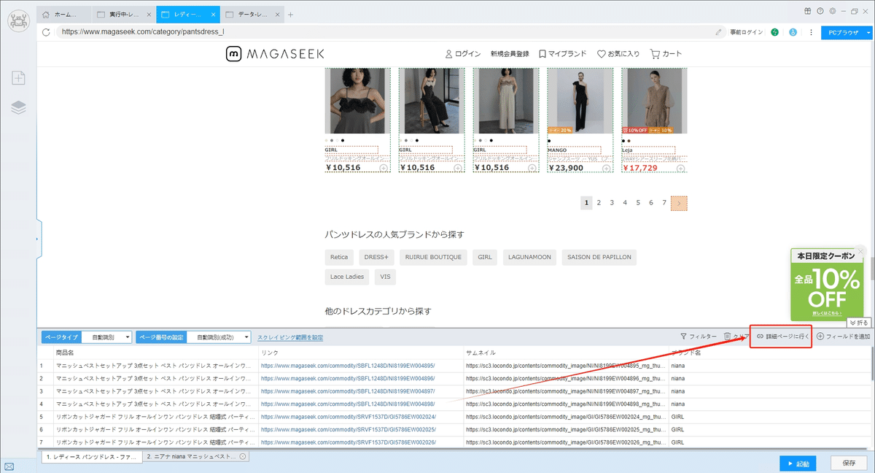Image resolution: width=875 pixels, height=473 pixels.
Task: Open the settings gear icon
Action: pos(832,11)
